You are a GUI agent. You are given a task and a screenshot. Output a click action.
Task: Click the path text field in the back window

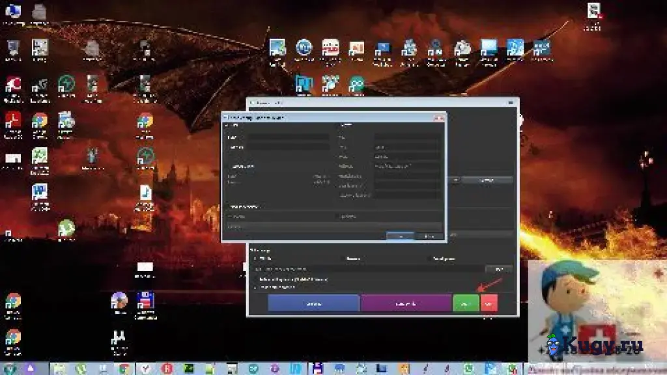(x=369, y=269)
